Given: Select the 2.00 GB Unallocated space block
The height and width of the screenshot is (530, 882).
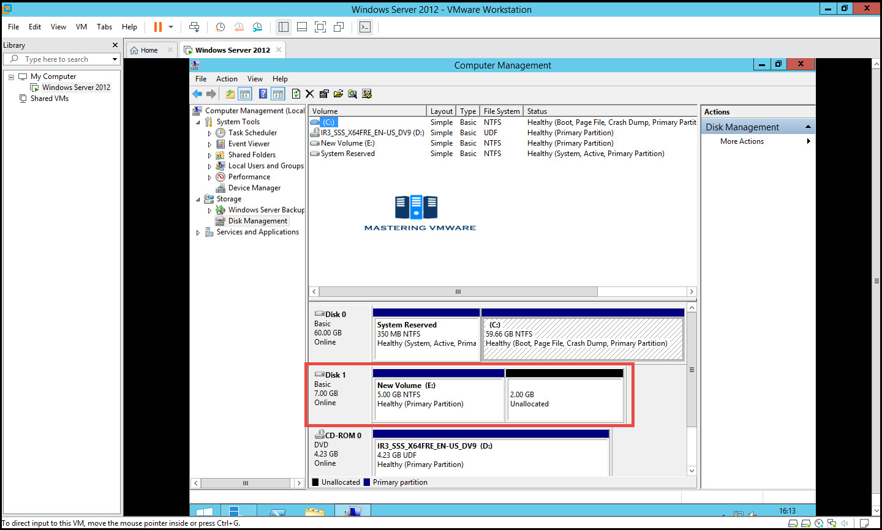Looking at the screenshot, I should pos(565,395).
